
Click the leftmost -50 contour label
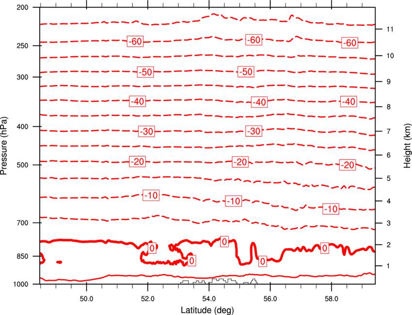point(145,72)
